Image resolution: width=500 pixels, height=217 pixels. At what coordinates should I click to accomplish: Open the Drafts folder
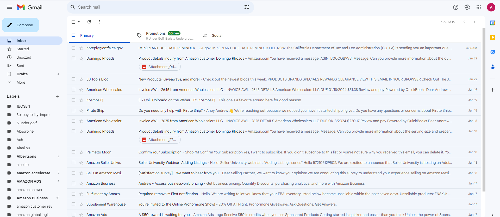click(31, 74)
